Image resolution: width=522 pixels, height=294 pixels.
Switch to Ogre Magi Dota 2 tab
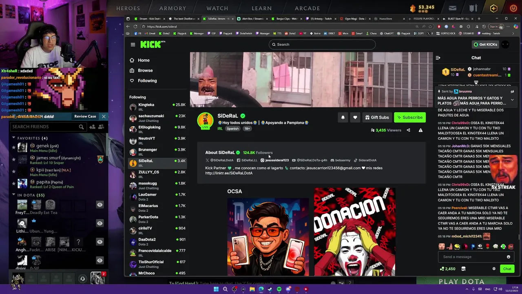click(355, 18)
